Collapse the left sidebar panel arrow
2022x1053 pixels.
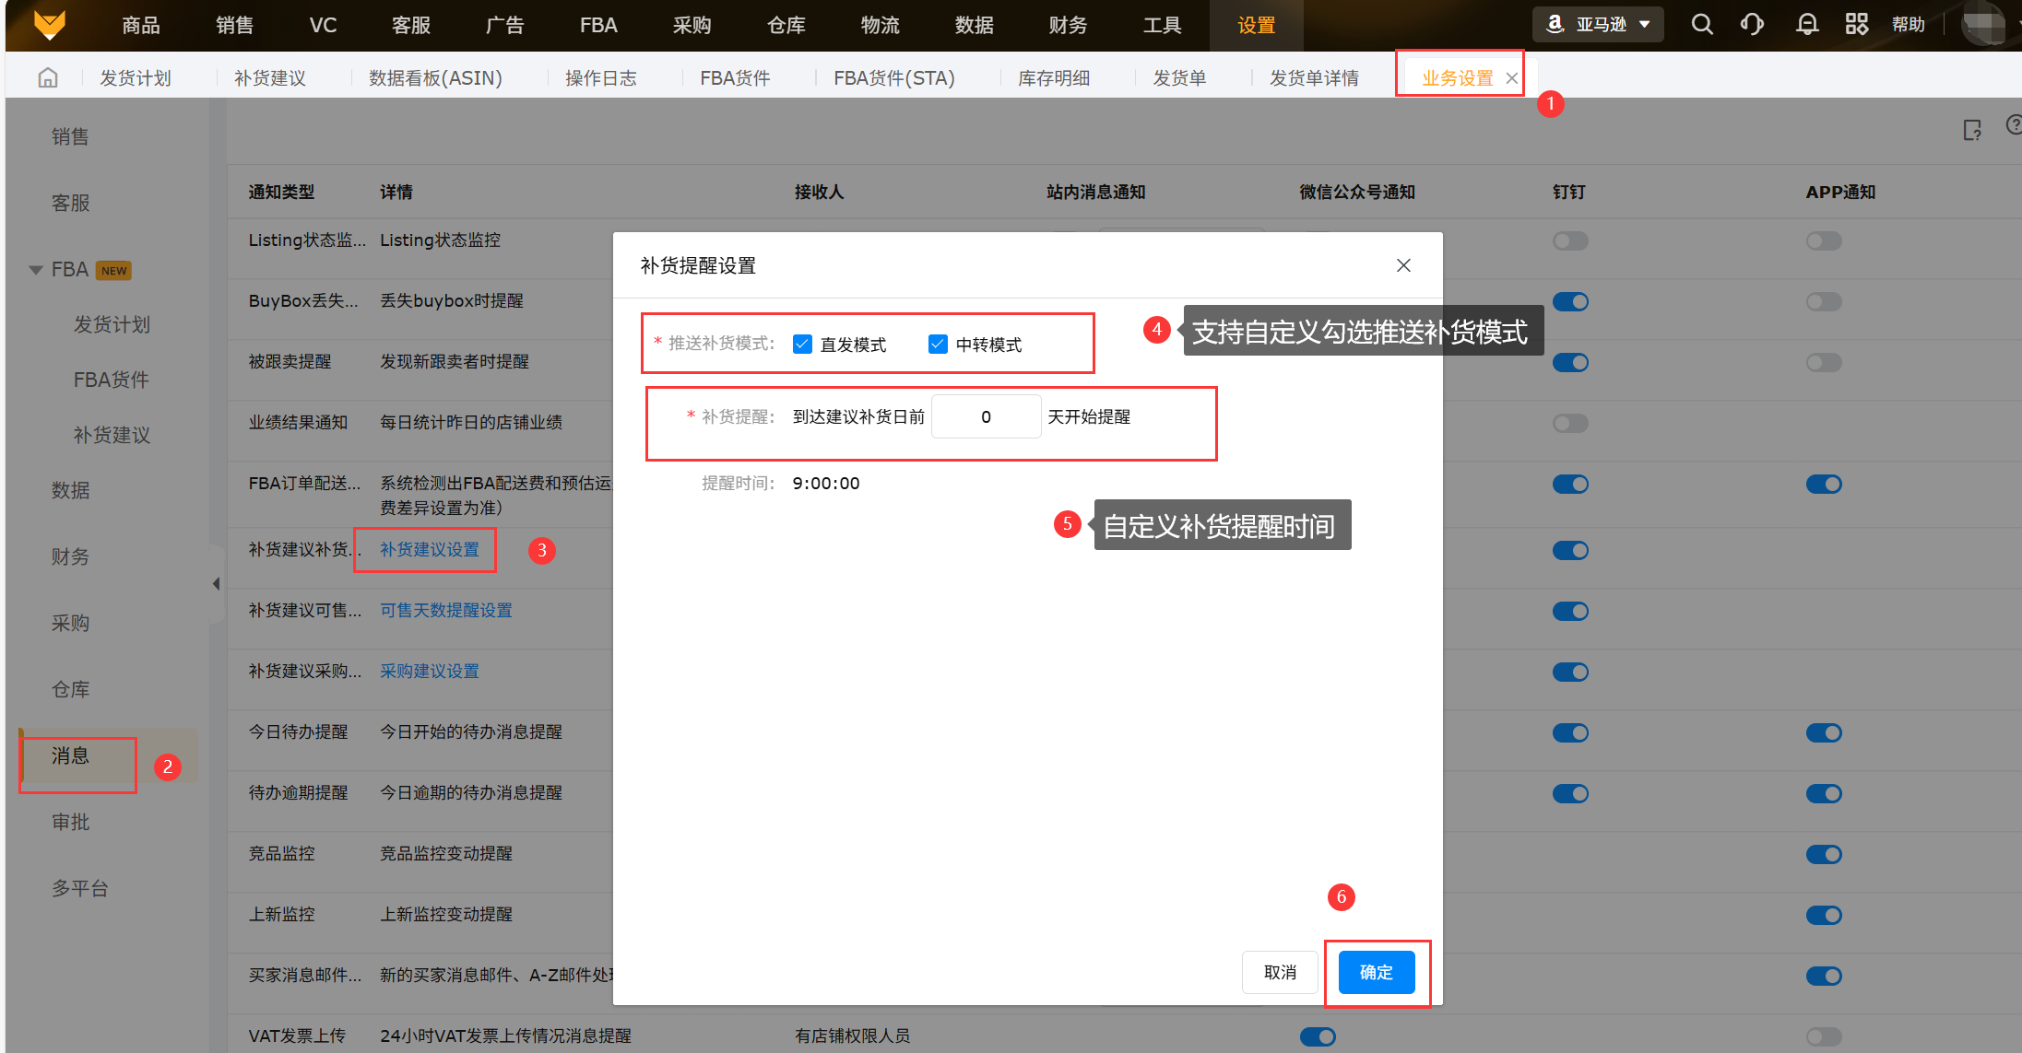(x=216, y=583)
